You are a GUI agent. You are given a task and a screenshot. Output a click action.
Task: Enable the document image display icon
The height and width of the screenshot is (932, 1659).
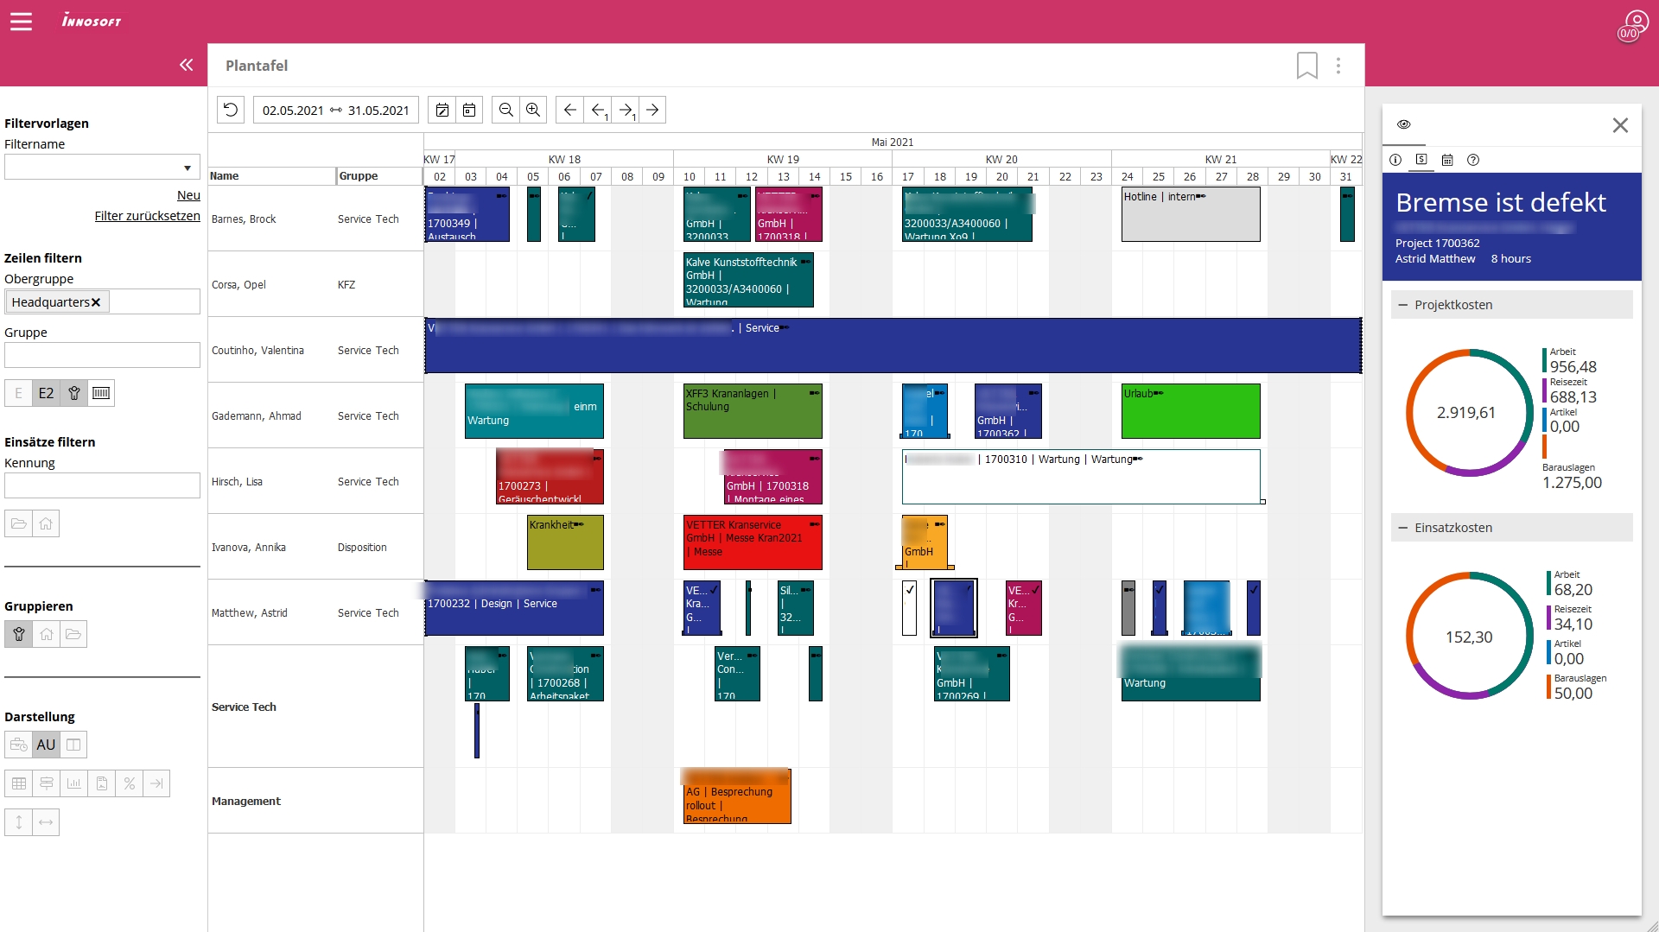click(101, 783)
